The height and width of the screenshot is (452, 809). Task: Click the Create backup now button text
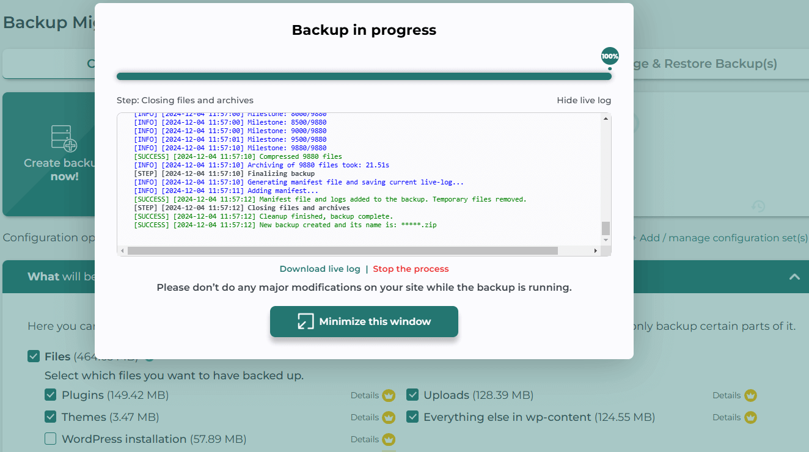pyautogui.click(x=60, y=170)
